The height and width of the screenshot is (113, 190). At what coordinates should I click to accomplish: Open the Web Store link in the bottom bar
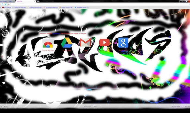tap(187, 106)
